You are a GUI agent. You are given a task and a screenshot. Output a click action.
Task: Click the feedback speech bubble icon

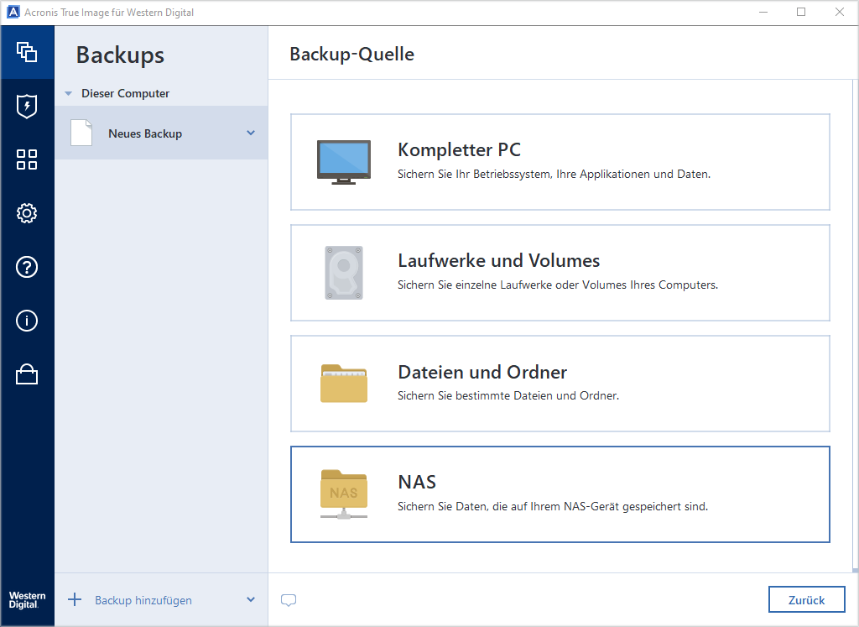(x=289, y=600)
